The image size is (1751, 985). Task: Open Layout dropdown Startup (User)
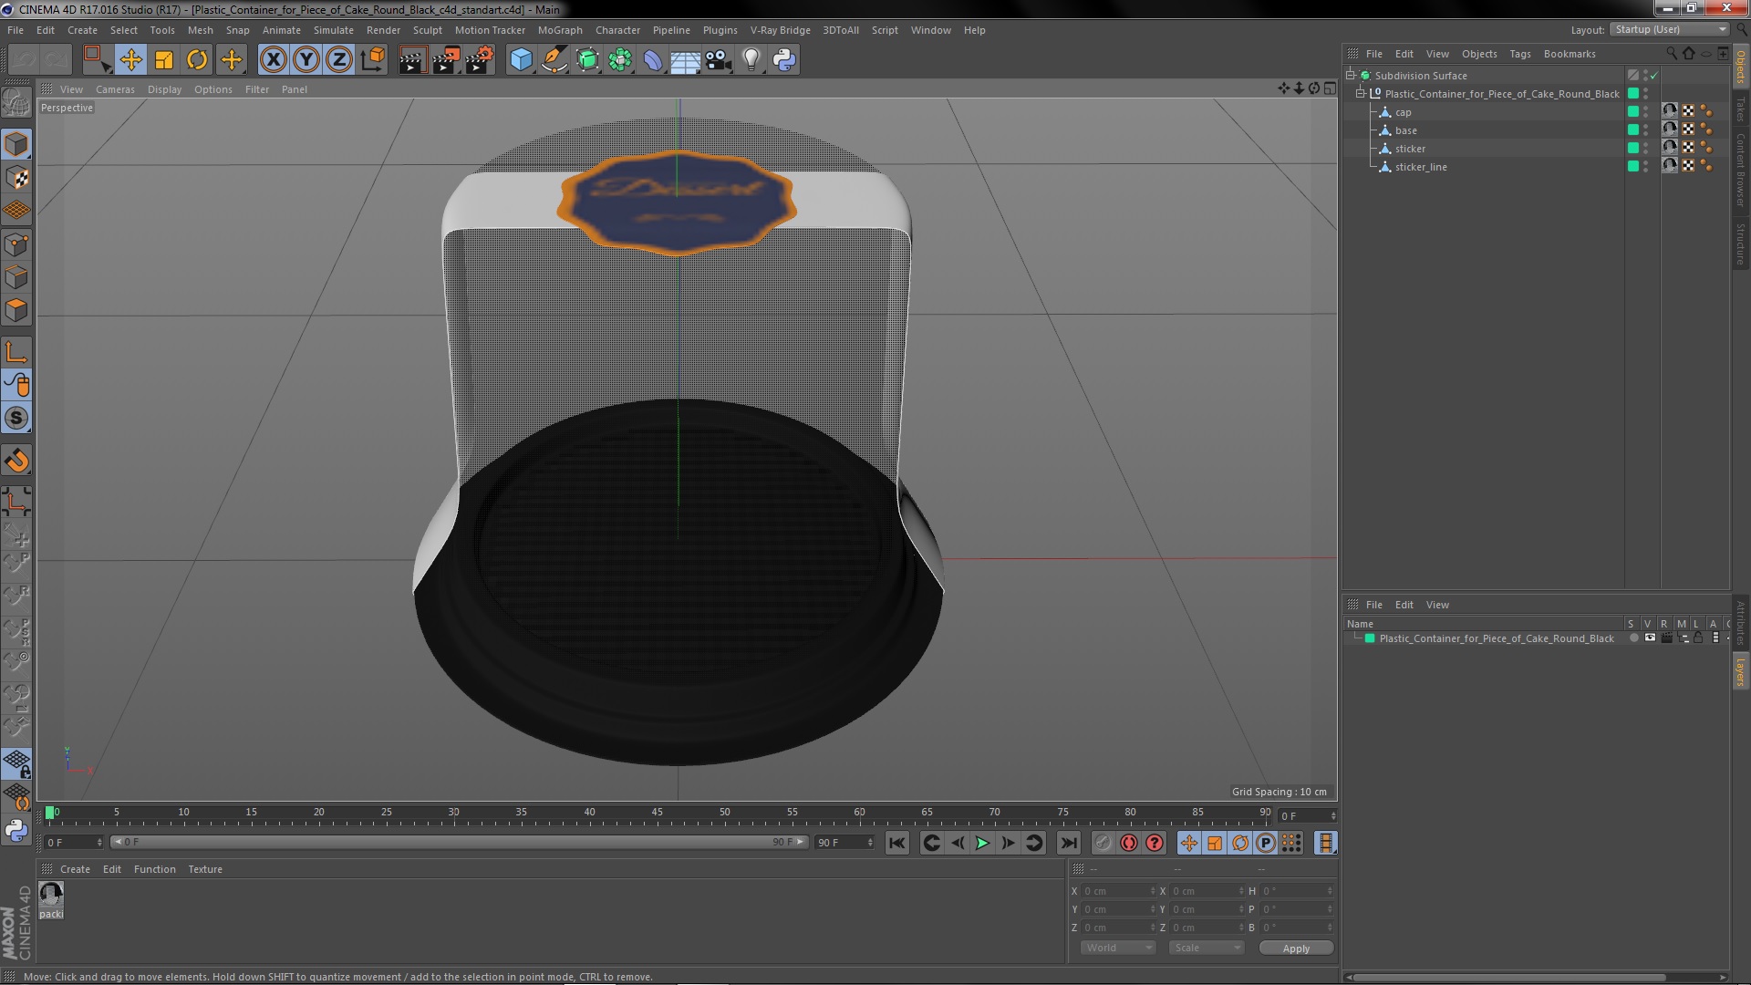pyautogui.click(x=1670, y=29)
